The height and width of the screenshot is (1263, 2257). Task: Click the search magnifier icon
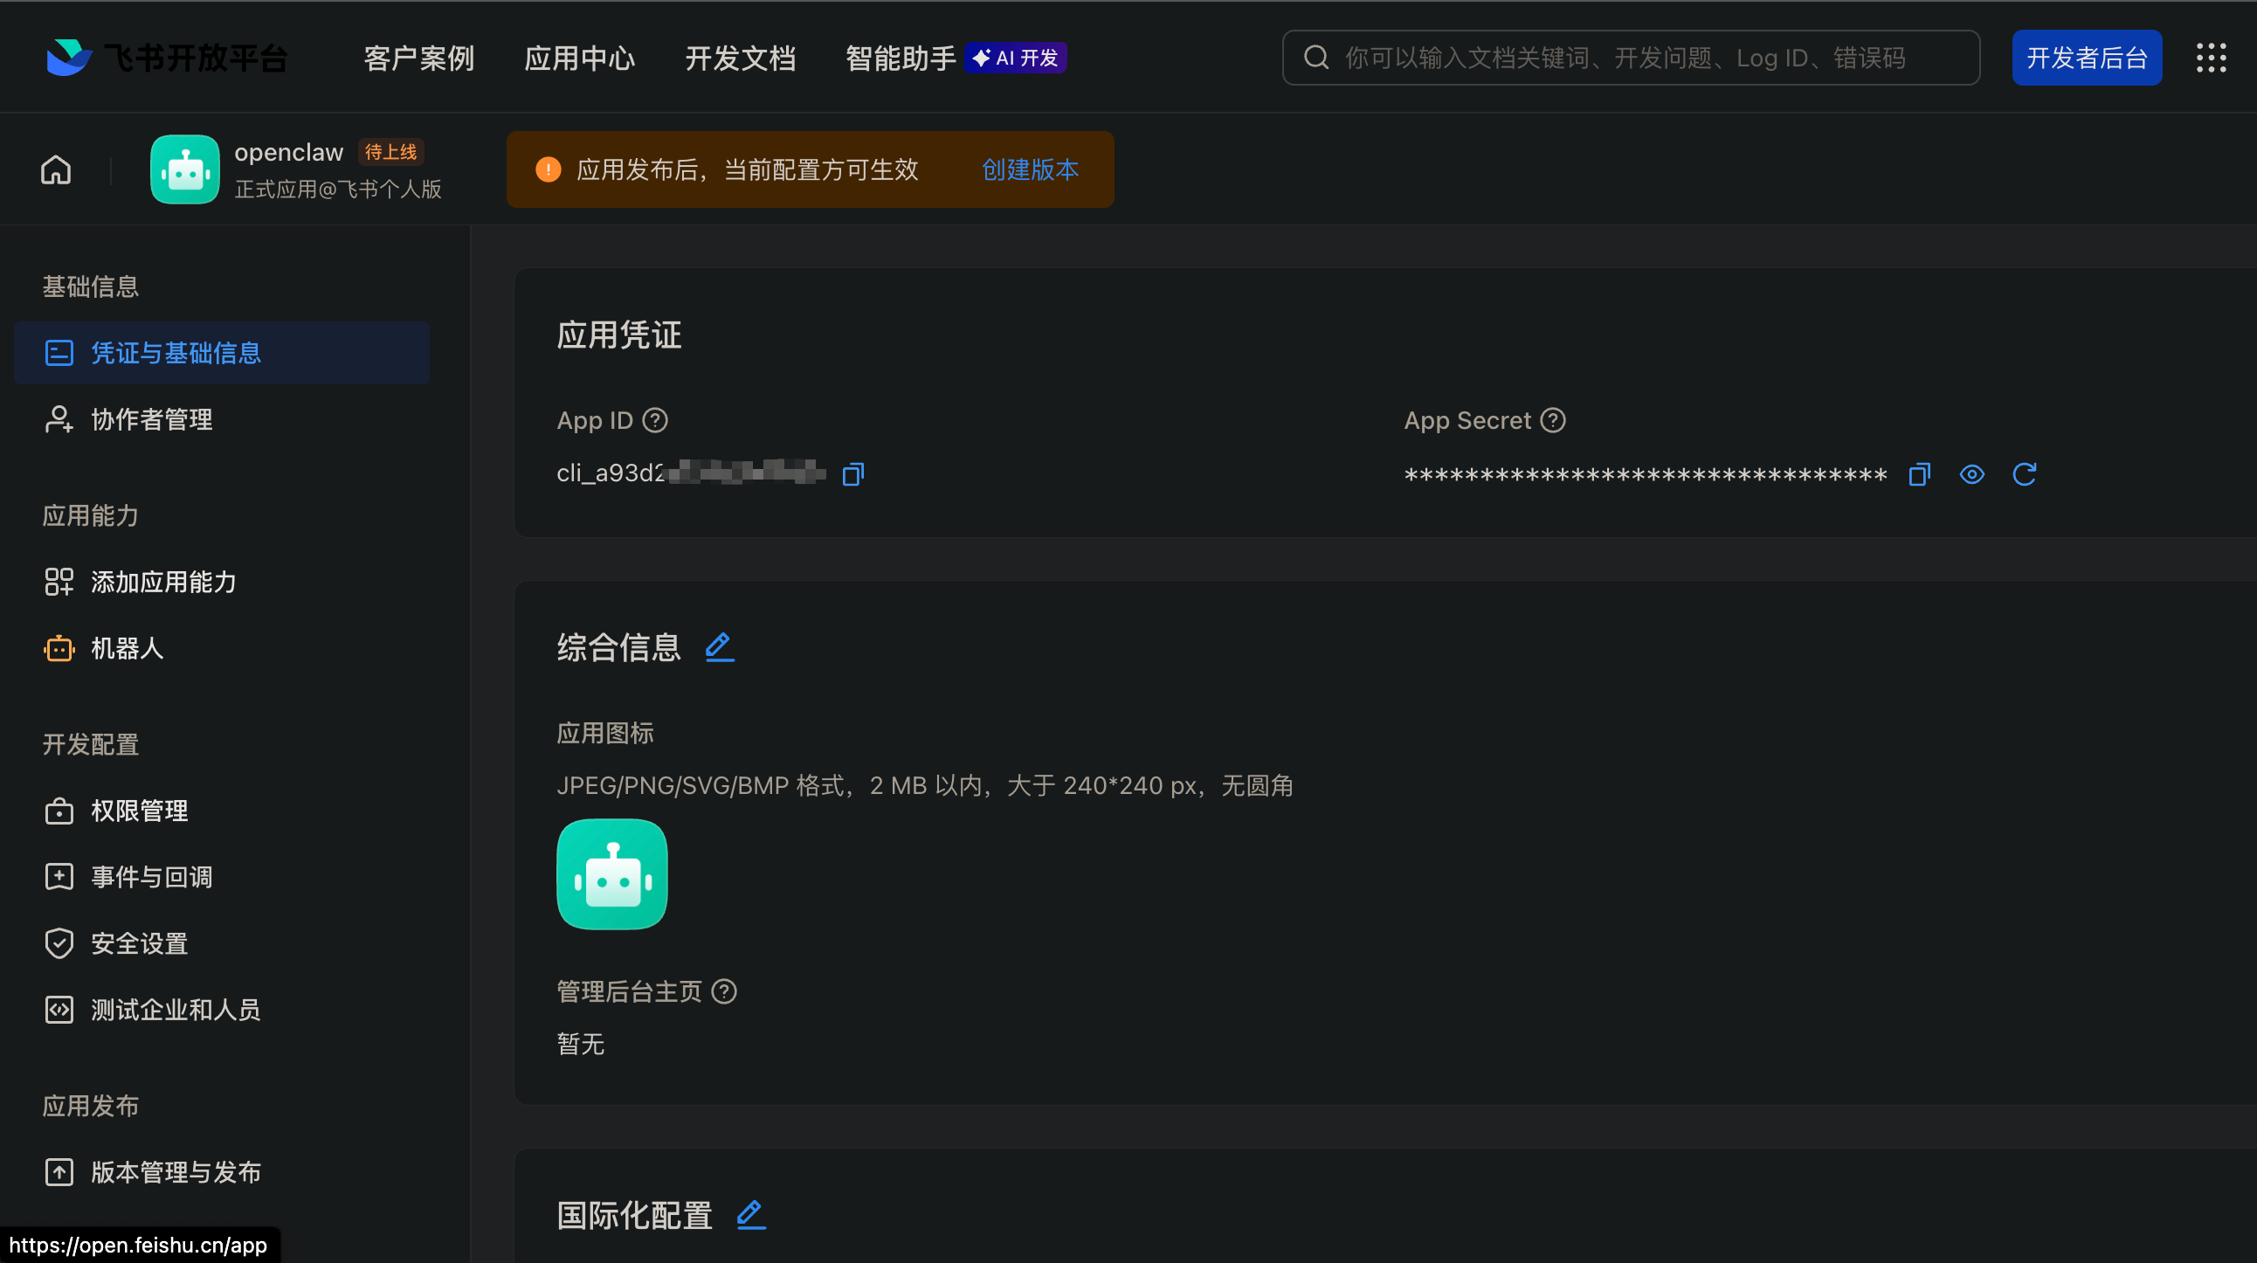coord(1316,58)
